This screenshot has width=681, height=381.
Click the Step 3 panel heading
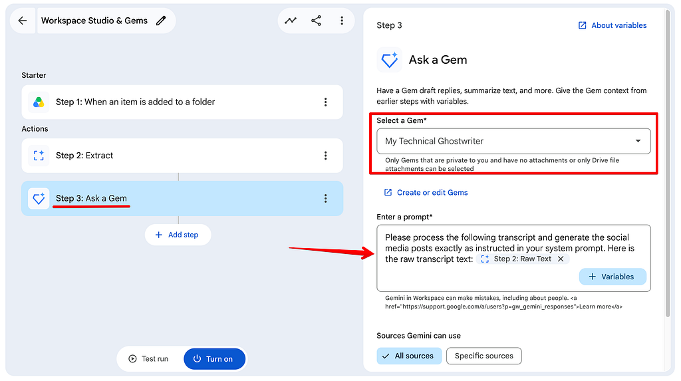click(x=389, y=25)
